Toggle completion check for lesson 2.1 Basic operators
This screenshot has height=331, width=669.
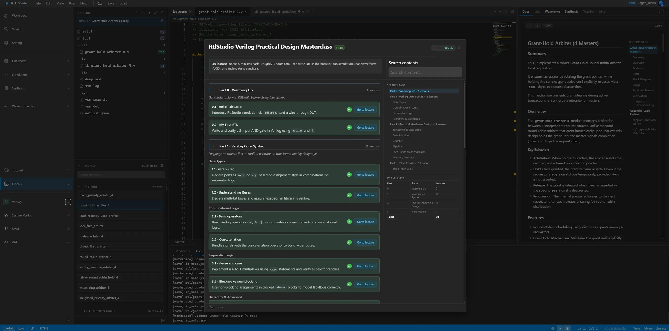coord(349,222)
